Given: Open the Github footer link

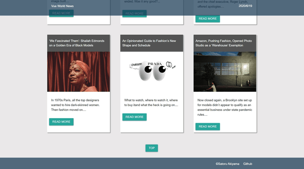Looking at the screenshot, I should [x=248, y=164].
